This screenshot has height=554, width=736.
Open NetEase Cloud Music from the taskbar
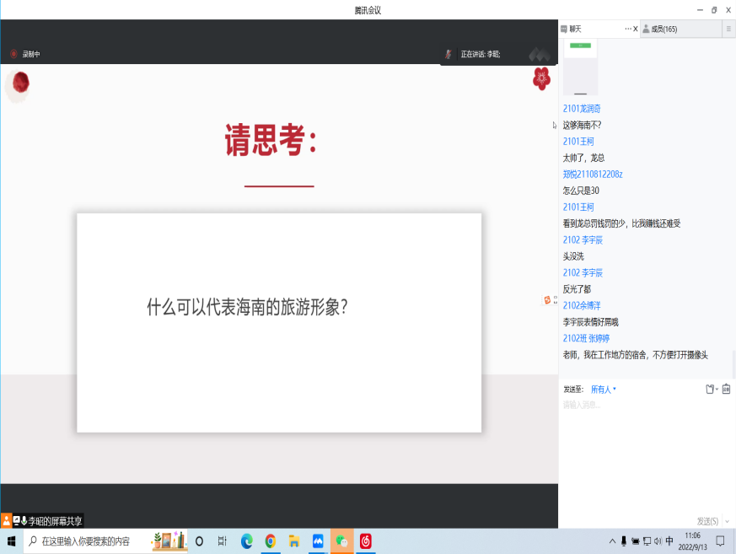click(x=366, y=541)
